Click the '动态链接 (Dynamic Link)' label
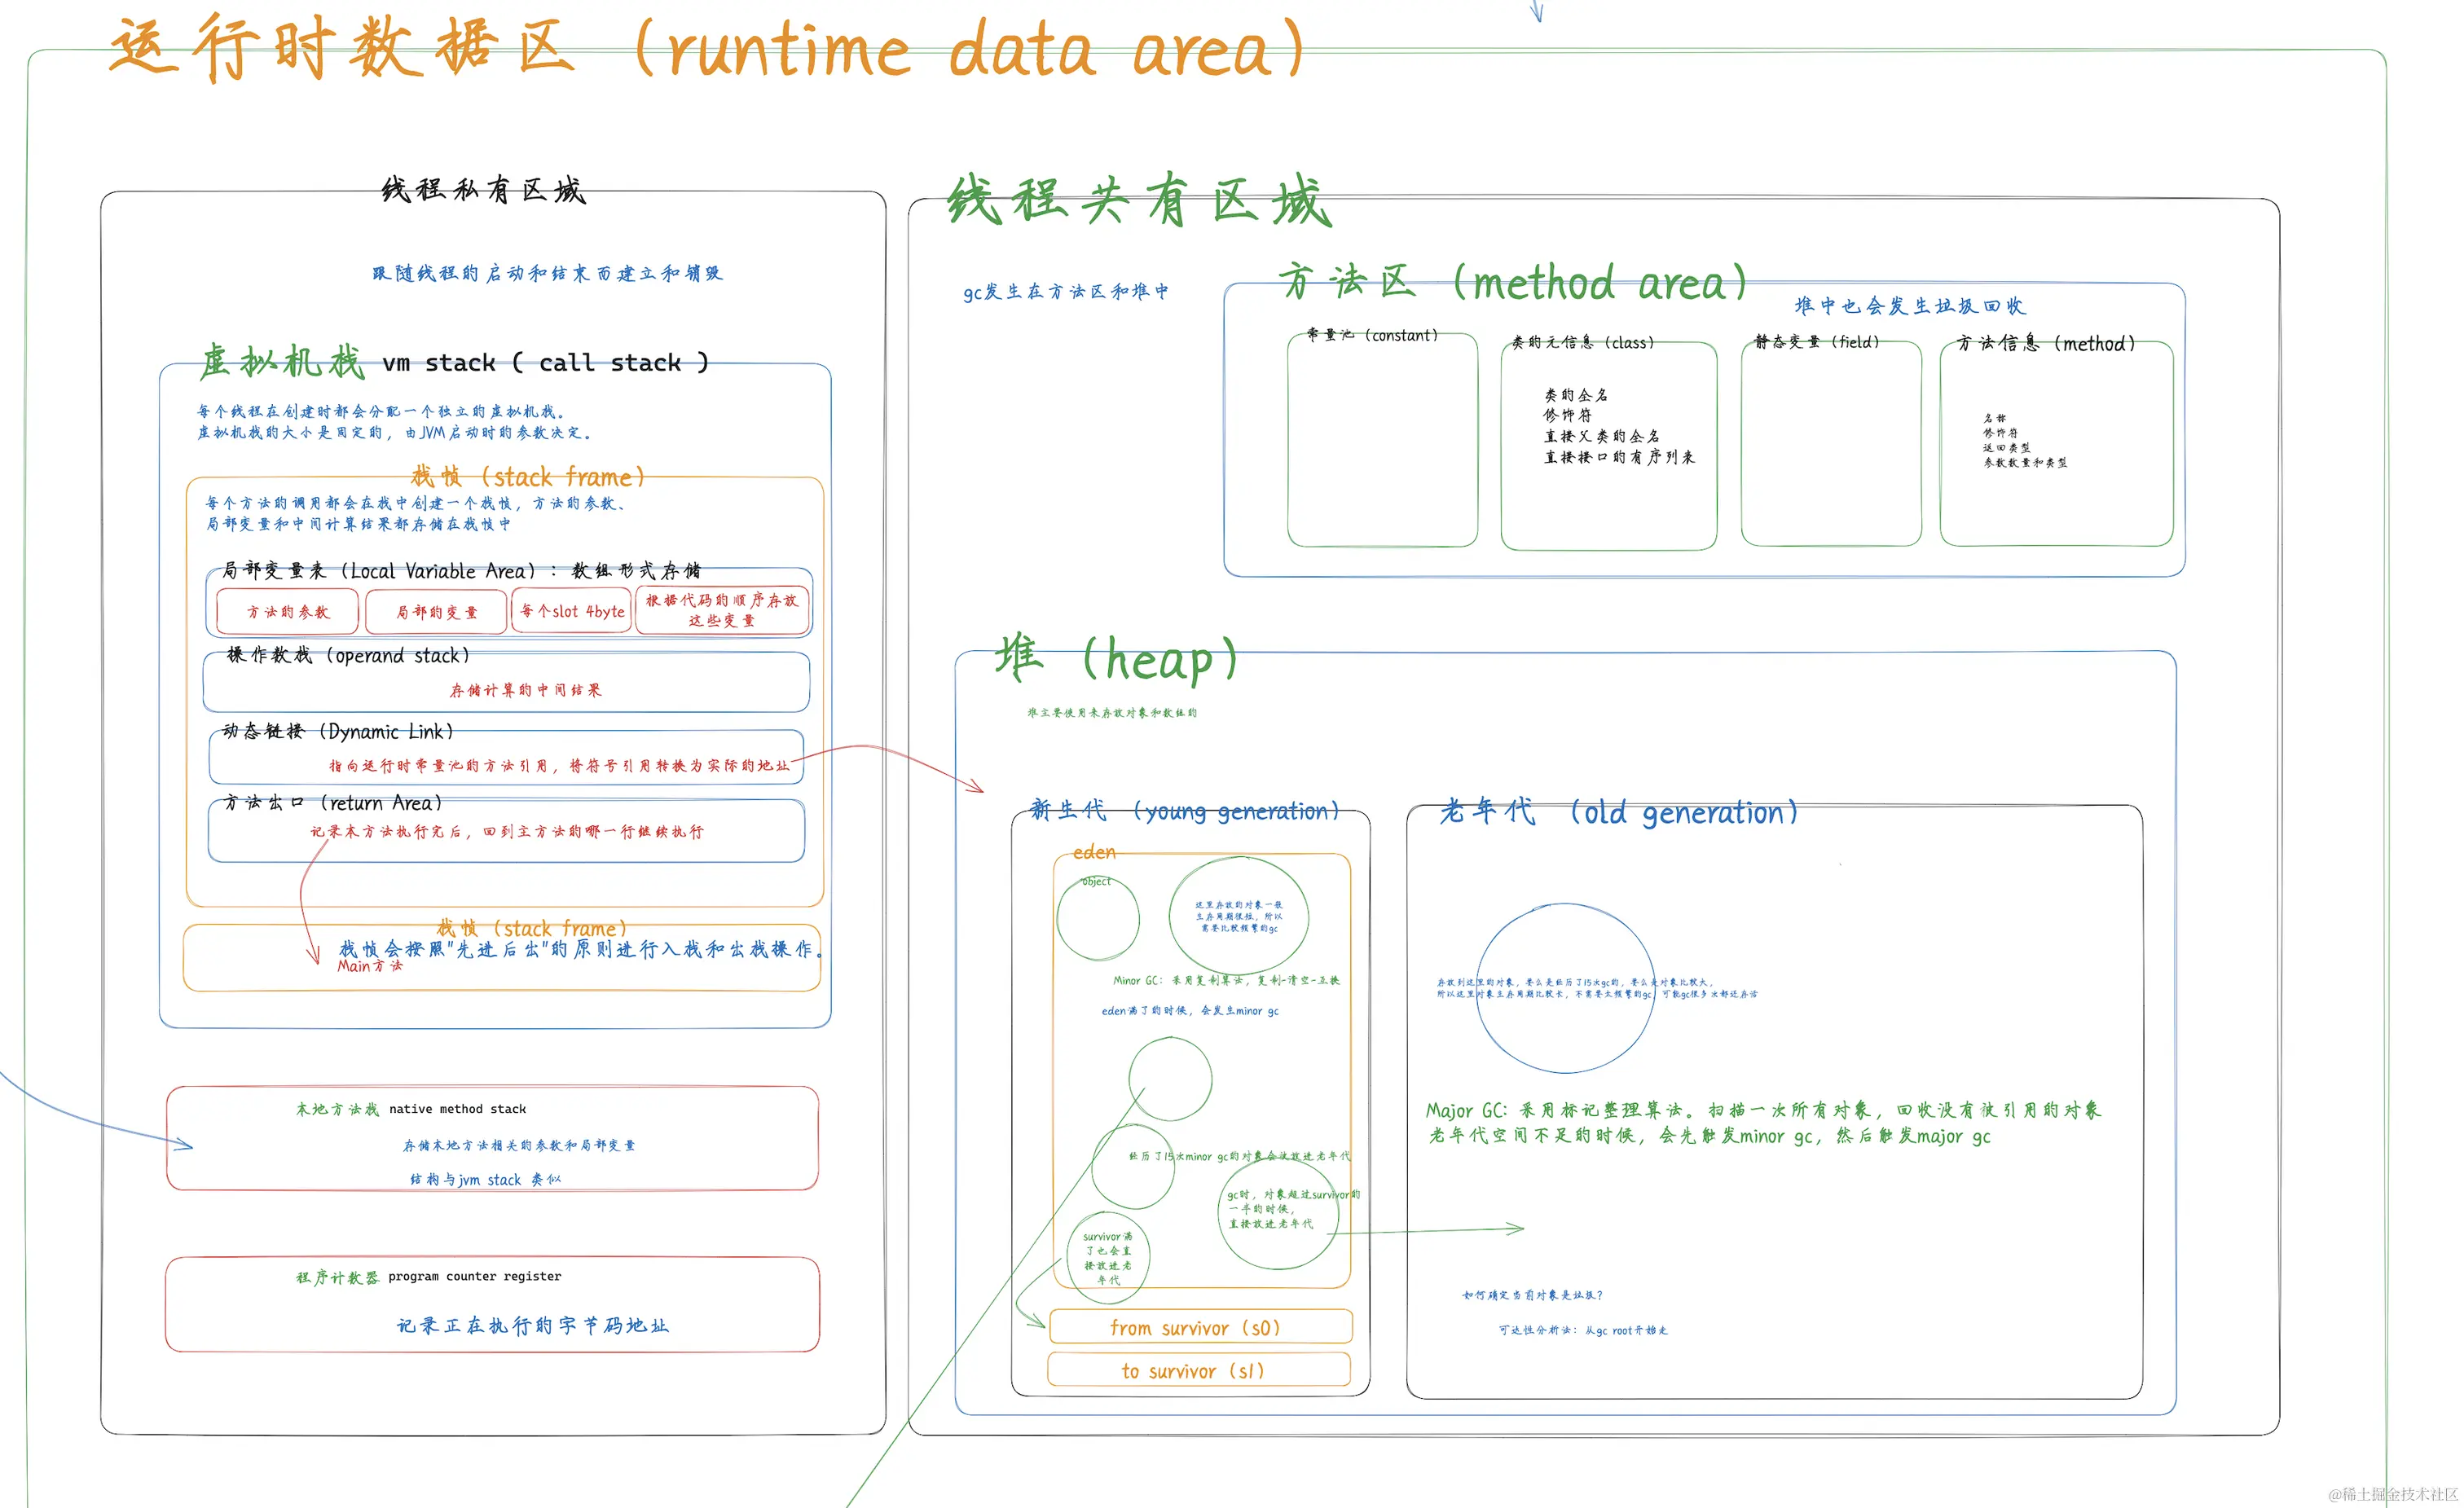This screenshot has width=2464, height=1508. [338, 731]
